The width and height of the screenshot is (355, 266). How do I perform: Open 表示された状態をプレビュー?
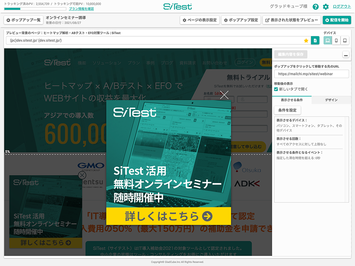pyautogui.click(x=292, y=20)
